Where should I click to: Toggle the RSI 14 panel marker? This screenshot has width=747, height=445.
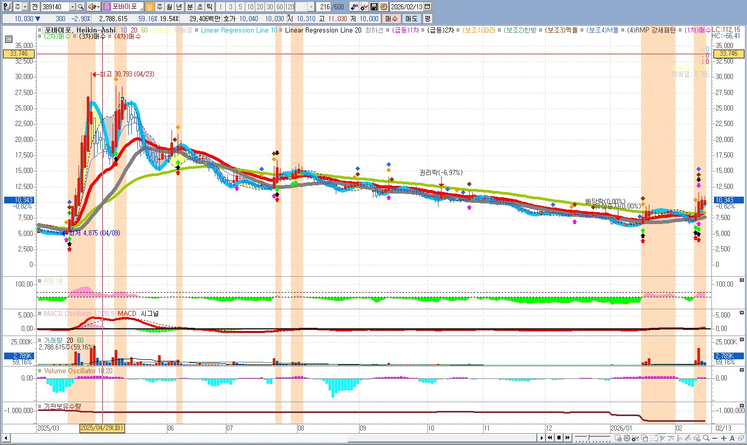(x=40, y=281)
